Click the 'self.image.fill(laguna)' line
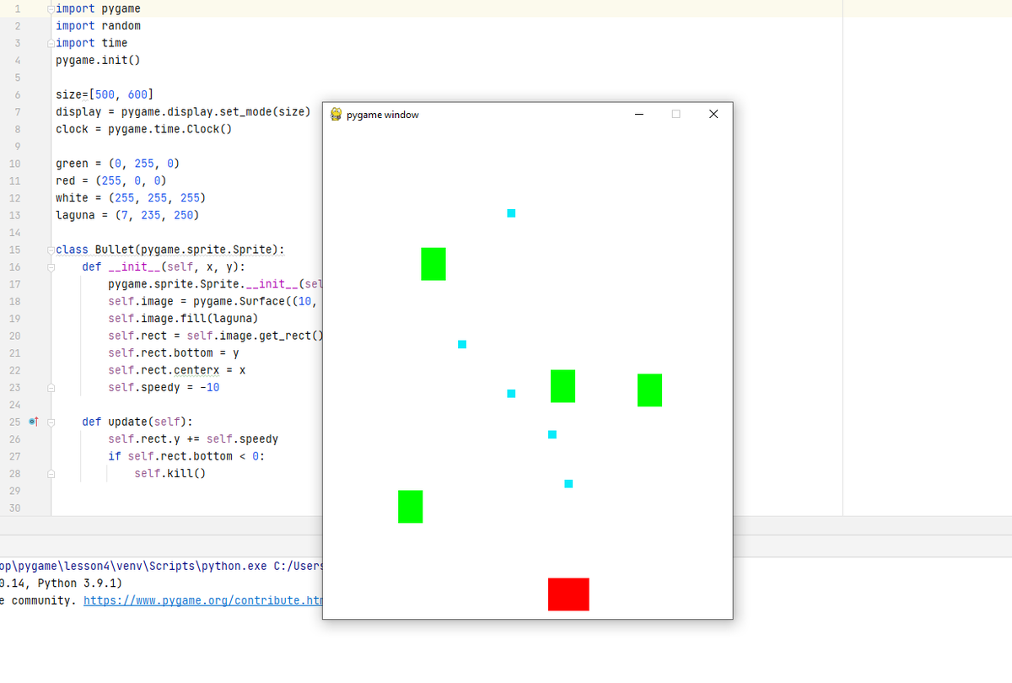The width and height of the screenshot is (1012, 683). pyautogui.click(x=183, y=319)
